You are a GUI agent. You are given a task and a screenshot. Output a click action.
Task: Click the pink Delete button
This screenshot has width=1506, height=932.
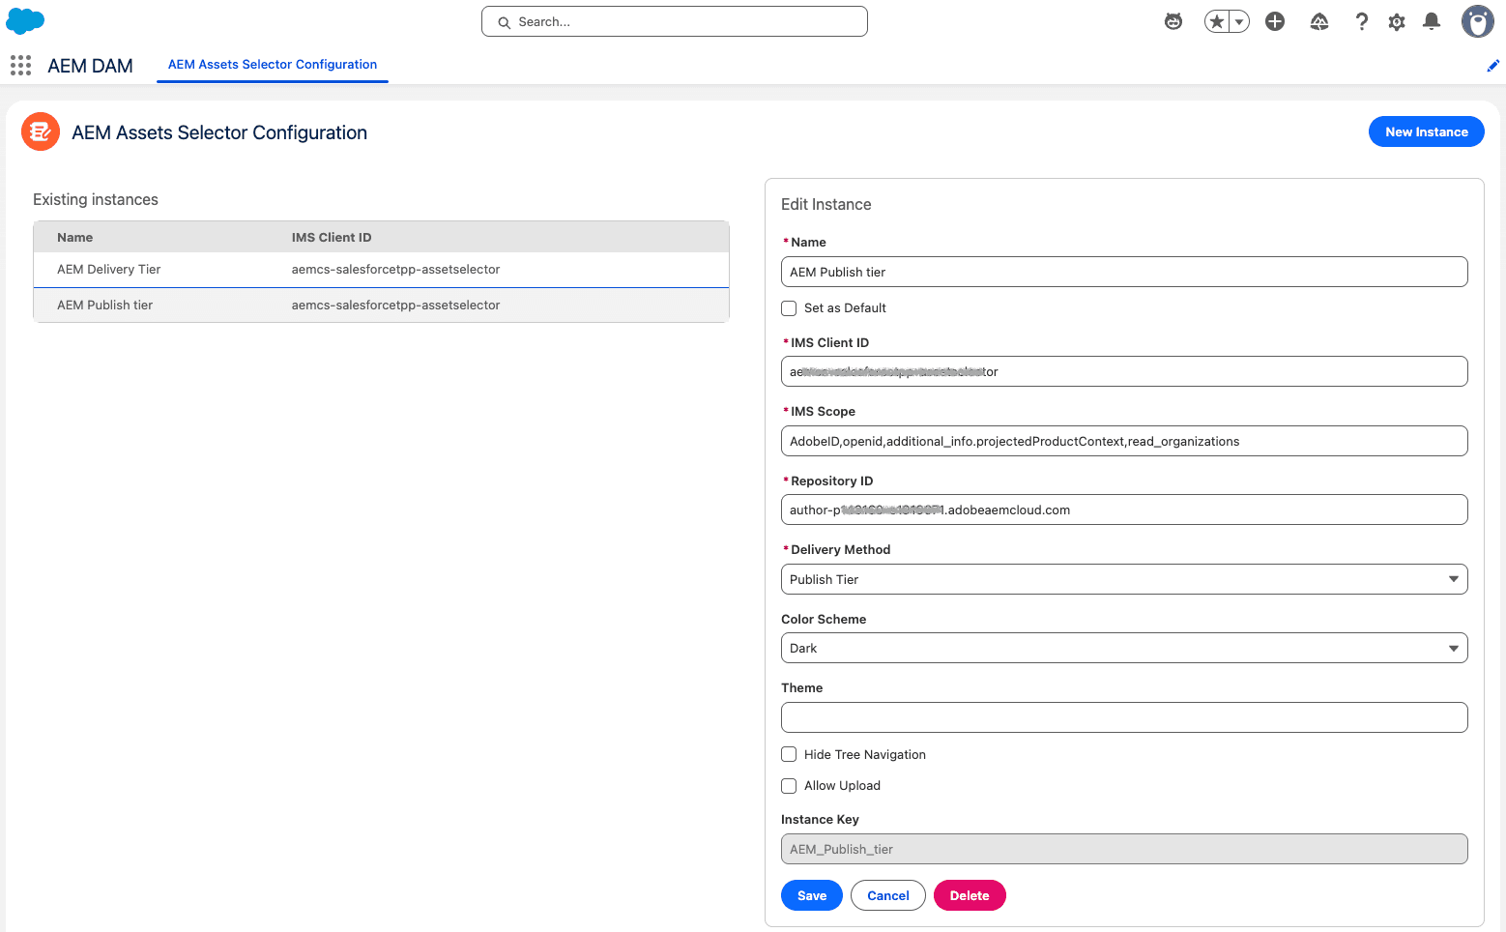tap(969, 895)
